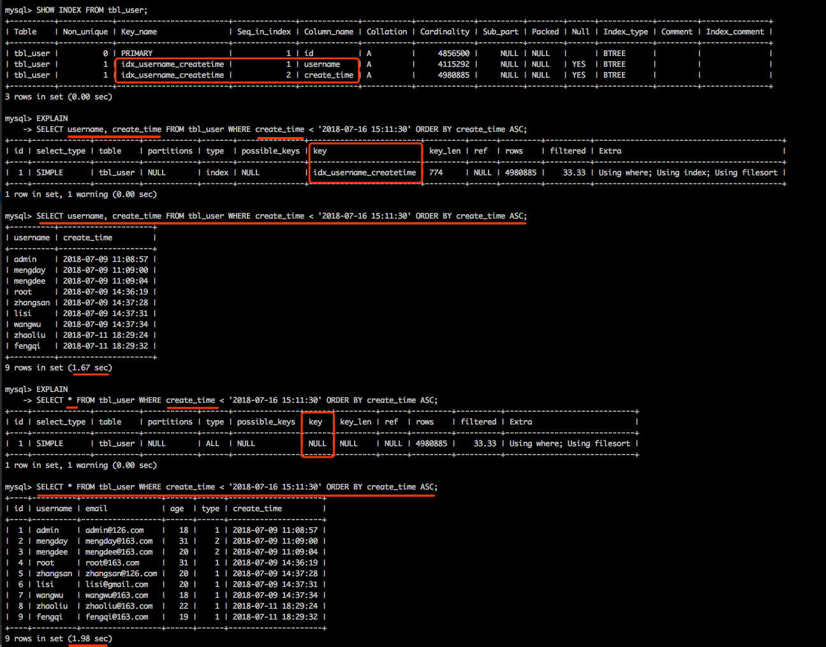Click email 'mengday@163.com'
826x647 pixels.
coord(119,541)
